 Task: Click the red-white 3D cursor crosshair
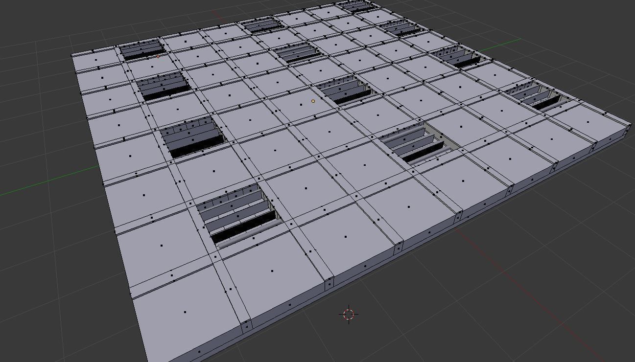[x=349, y=314]
